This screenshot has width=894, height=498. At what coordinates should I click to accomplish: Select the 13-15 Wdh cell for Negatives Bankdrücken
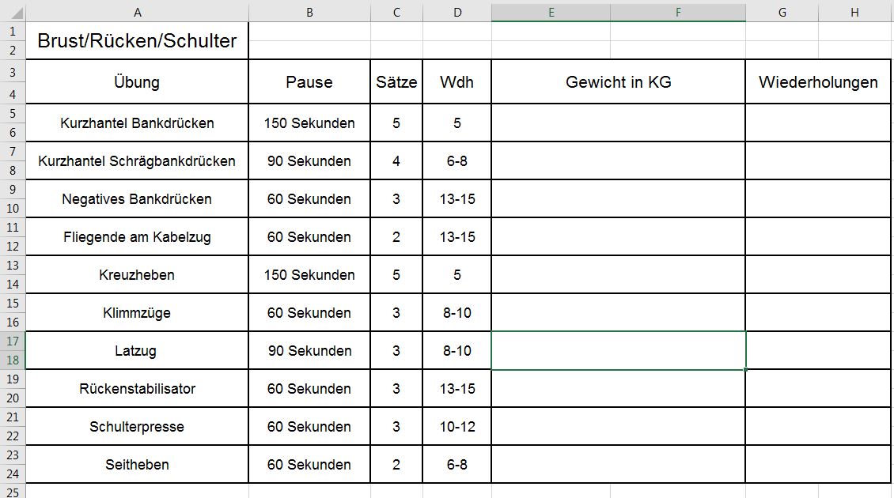pos(457,198)
